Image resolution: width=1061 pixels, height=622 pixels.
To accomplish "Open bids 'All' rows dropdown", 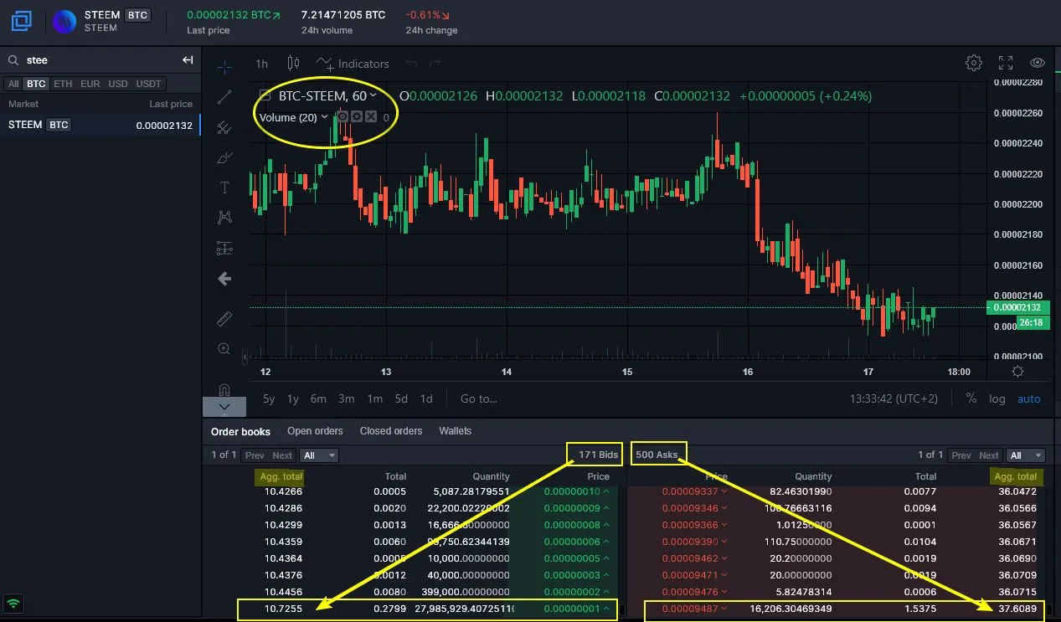I will 319,455.
